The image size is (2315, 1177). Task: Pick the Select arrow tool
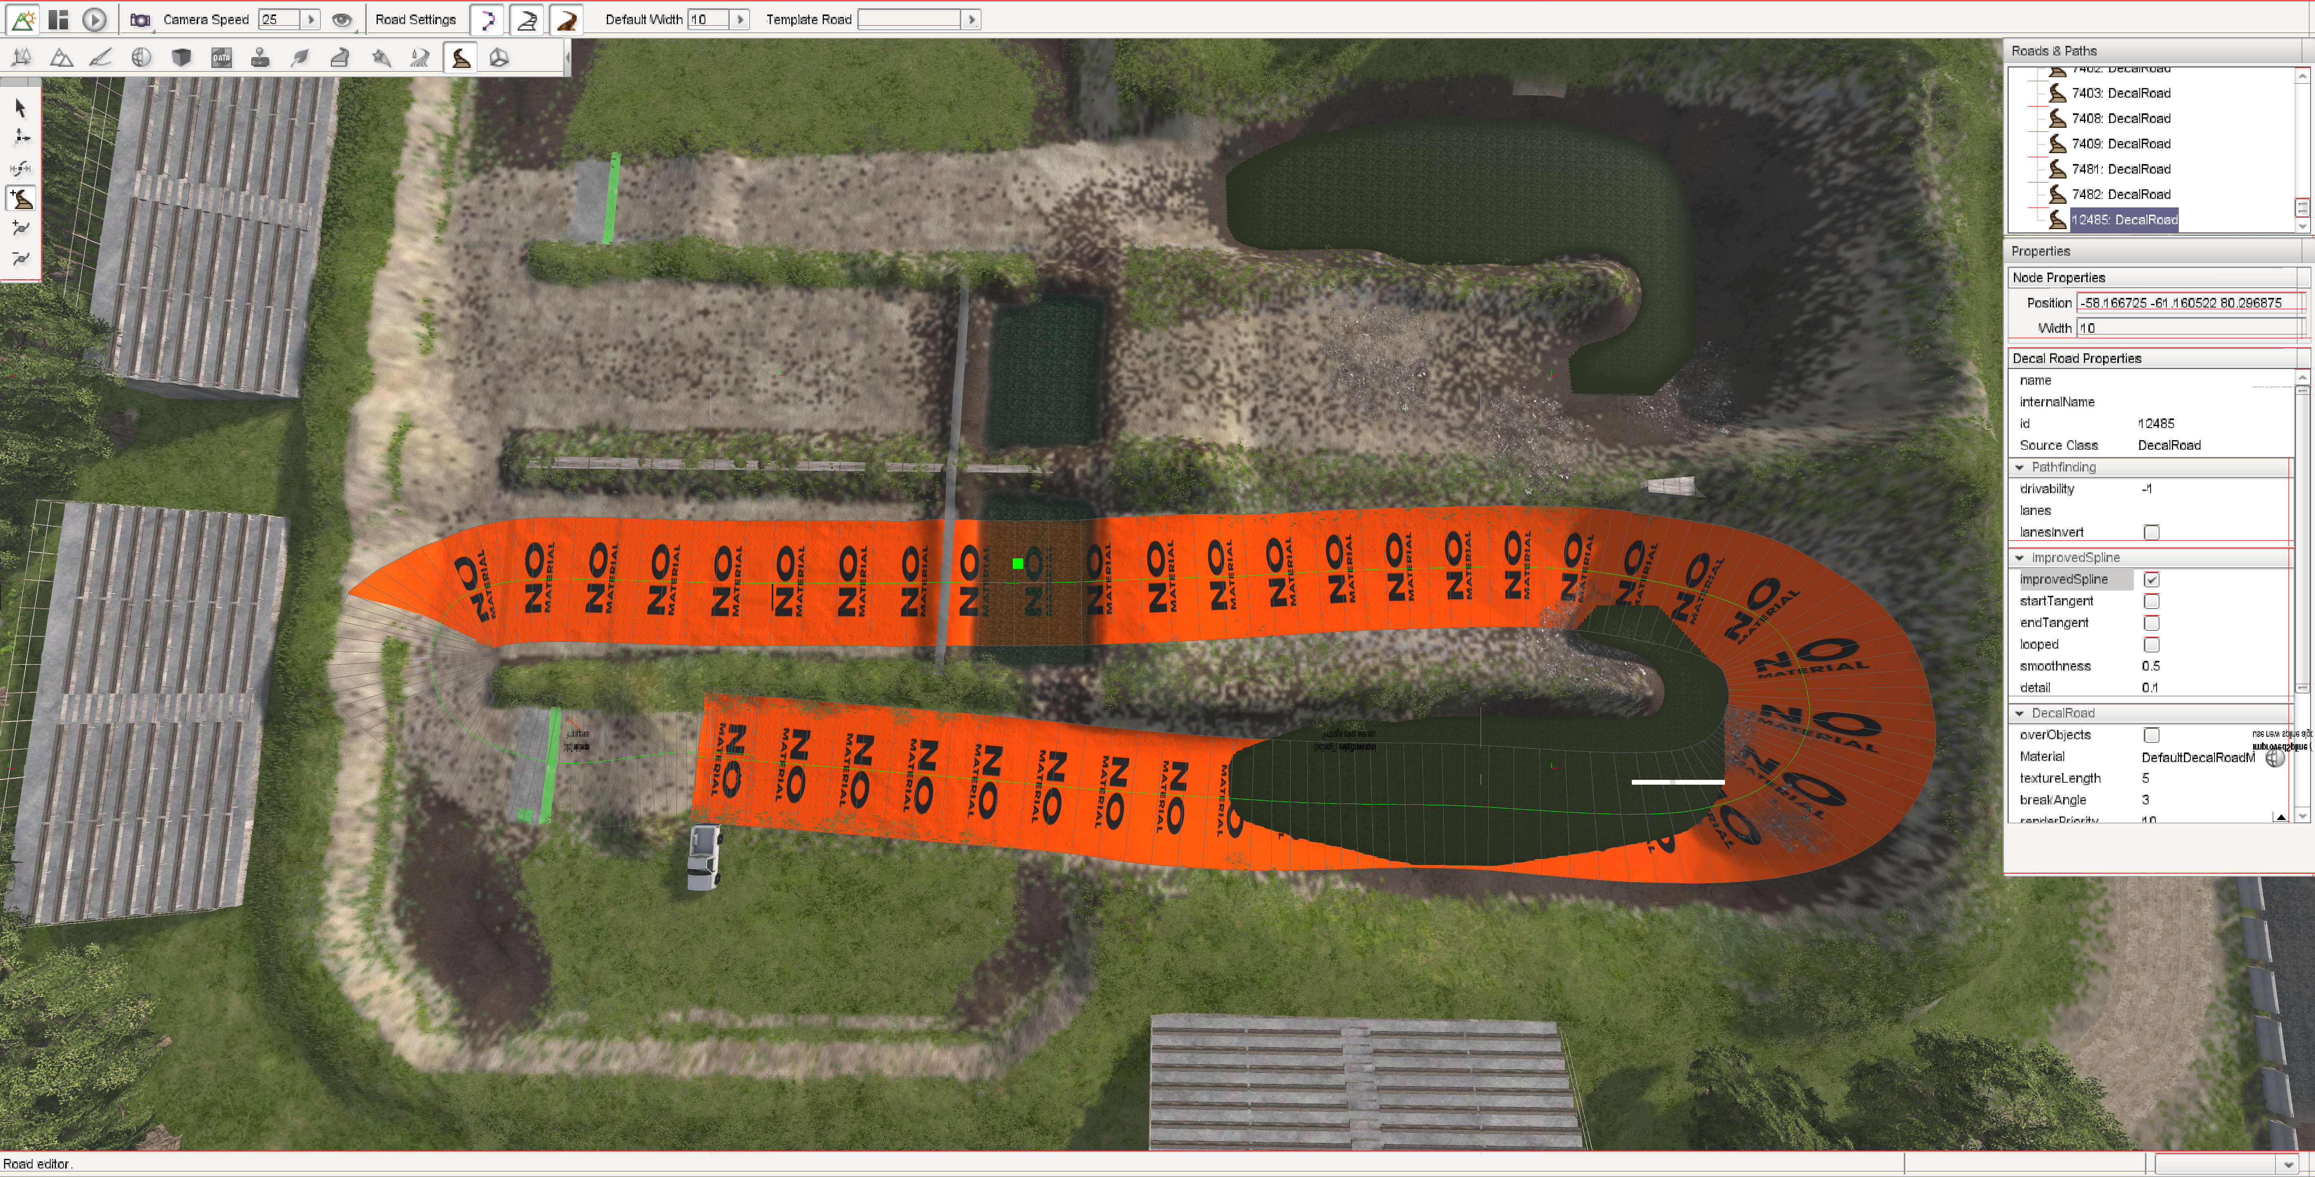click(x=20, y=108)
